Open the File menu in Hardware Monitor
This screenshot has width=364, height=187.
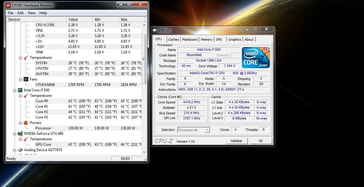[11, 13]
